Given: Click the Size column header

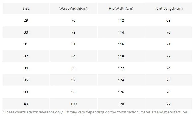Looking at the screenshot, I should [x=26, y=9].
